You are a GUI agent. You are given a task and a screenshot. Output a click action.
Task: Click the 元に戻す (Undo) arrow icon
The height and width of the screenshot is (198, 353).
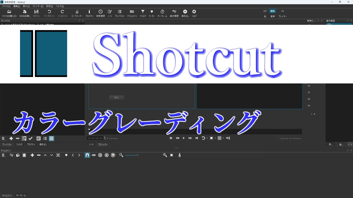(49, 12)
